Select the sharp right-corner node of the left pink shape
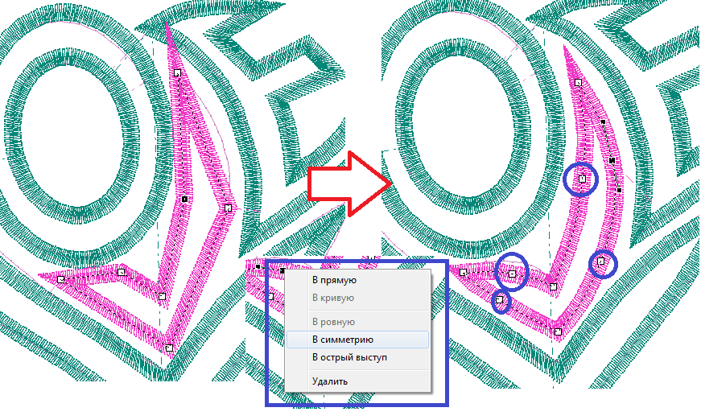 point(228,208)
